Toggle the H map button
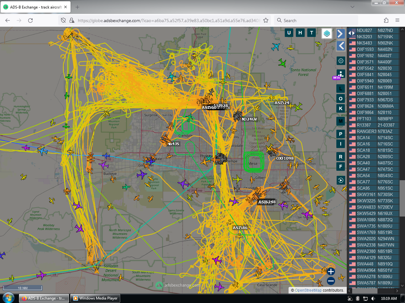 [x=300, y=33]
